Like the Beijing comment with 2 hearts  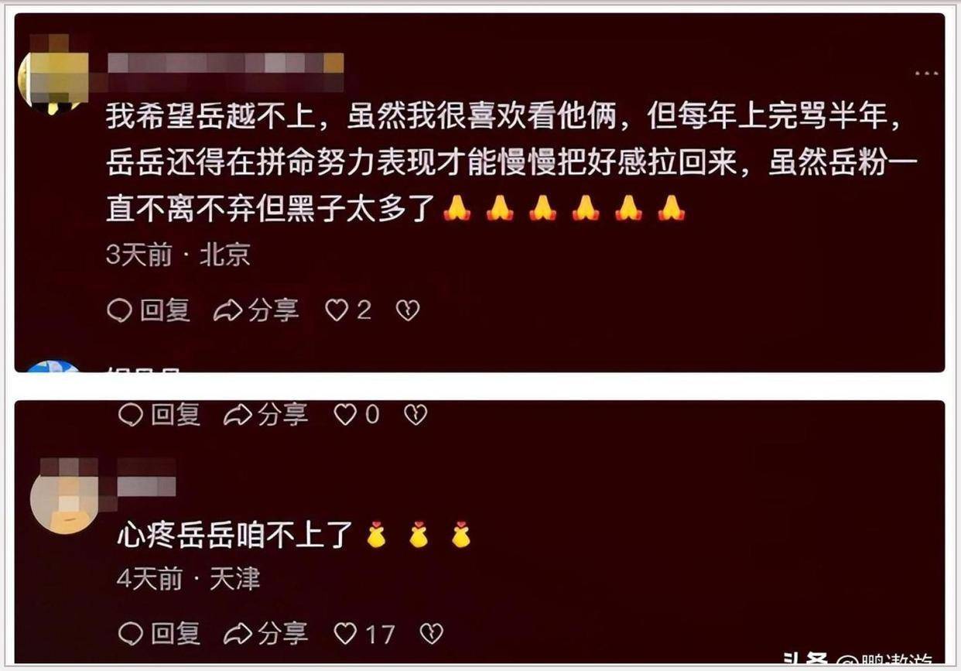tap(348, 310)
